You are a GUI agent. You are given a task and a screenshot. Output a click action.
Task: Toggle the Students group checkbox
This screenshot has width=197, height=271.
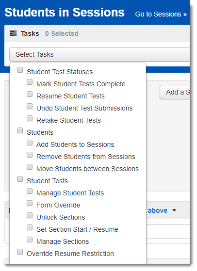tap(20, 130)
